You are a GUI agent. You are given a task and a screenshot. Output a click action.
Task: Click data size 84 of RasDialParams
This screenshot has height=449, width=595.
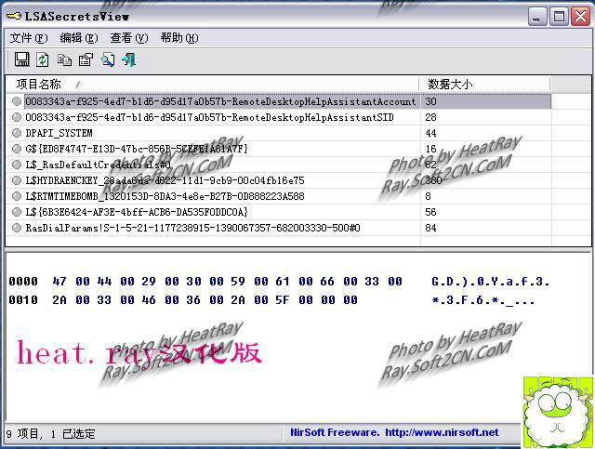(x=430, y=228)
